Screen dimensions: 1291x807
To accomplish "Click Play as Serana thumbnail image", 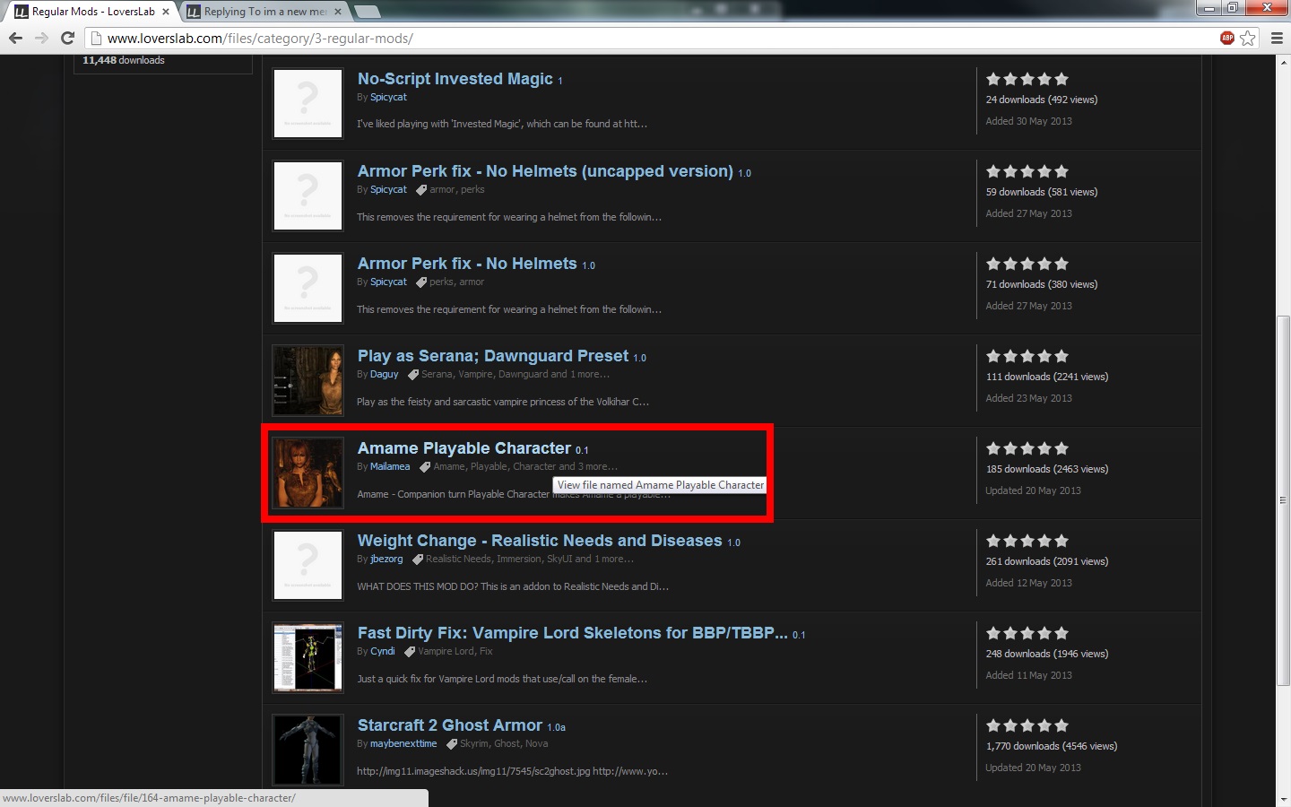I will (x=308, y=381).
